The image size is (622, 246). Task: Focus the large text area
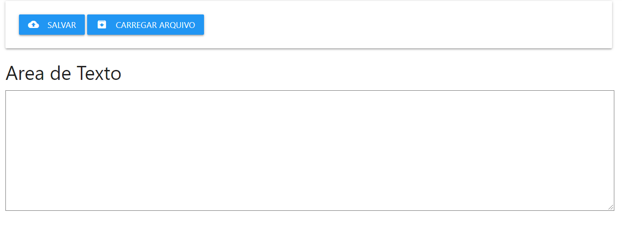tap(310, 150)
